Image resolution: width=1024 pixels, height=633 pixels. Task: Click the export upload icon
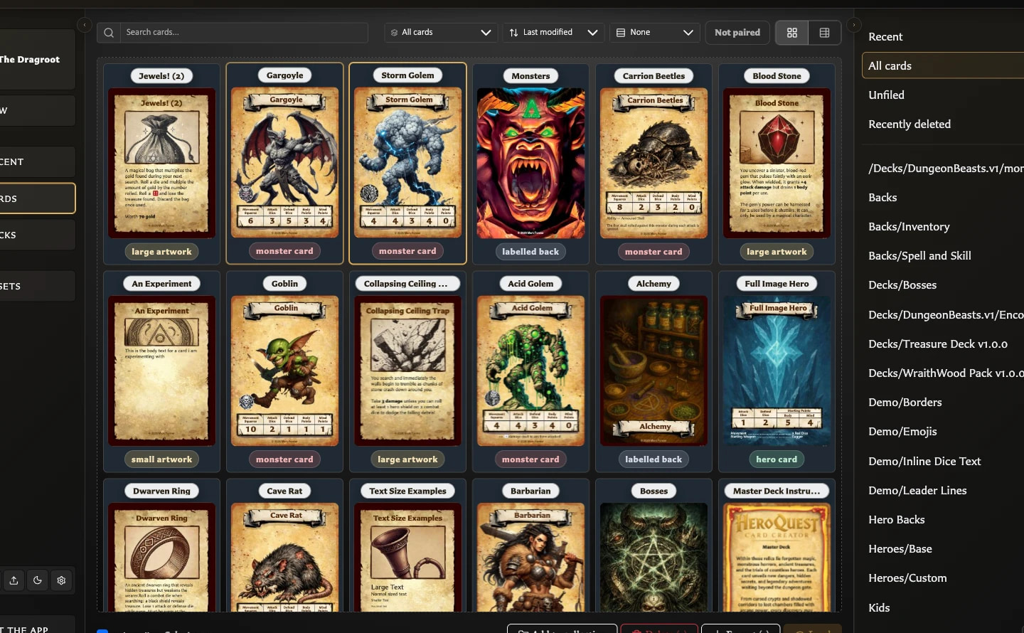click(x=14, y=580)
